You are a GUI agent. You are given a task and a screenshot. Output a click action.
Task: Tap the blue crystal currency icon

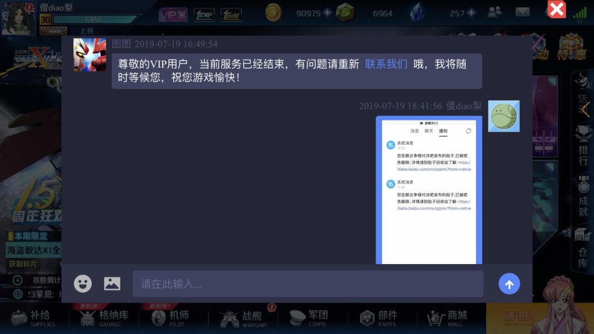click(x=417, y=12)
